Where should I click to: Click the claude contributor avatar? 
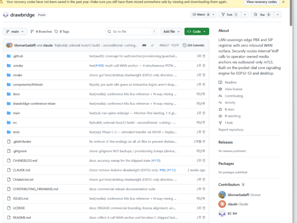pos(222,204)
